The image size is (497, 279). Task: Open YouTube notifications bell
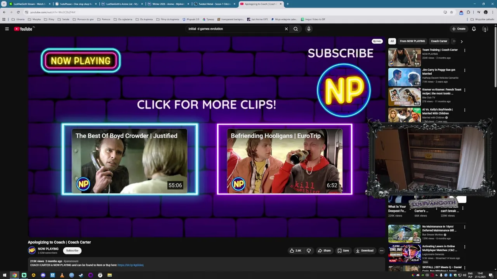(x=474, y=29)
